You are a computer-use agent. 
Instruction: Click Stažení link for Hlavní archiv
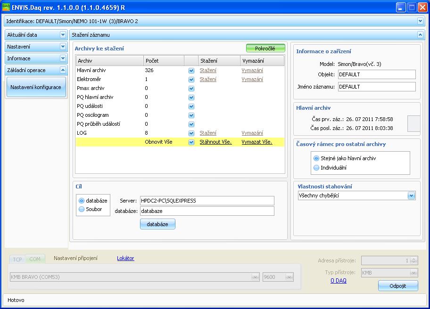coord(208,70)
